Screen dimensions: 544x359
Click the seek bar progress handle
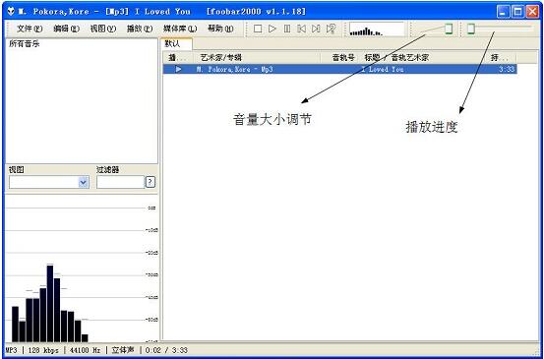click(471, 29)
